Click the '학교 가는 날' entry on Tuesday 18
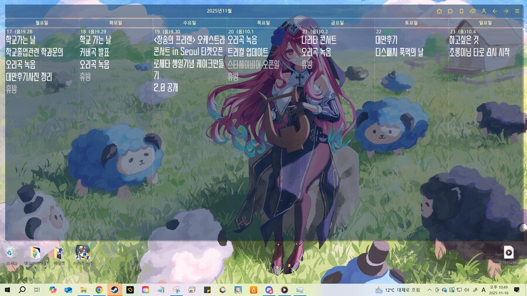Viewport: 527px width, 296px height. (x=95, y=40)
